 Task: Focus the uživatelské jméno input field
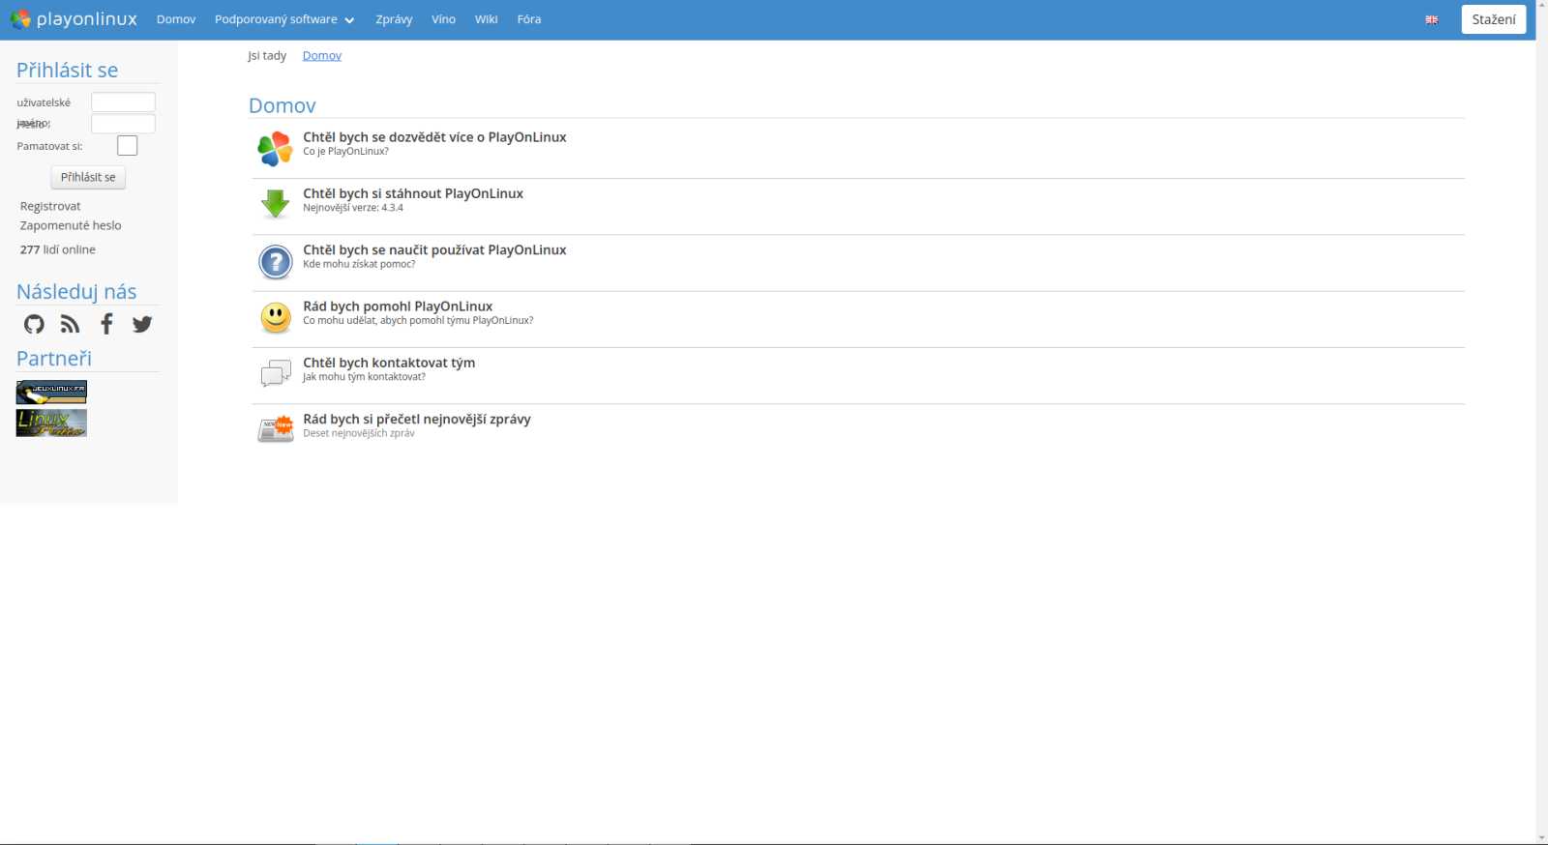tap(123, 102)
